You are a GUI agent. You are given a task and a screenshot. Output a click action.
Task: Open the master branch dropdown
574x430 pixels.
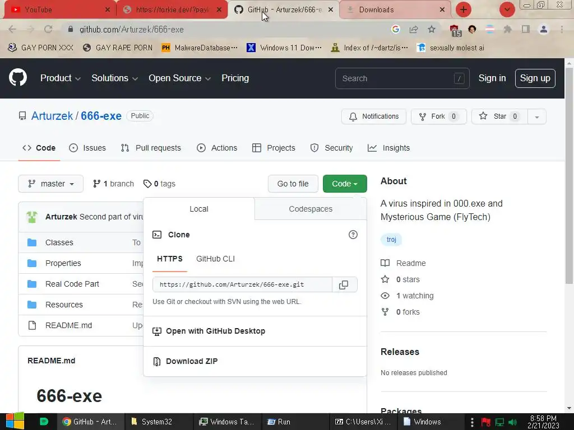click(51, 184)
